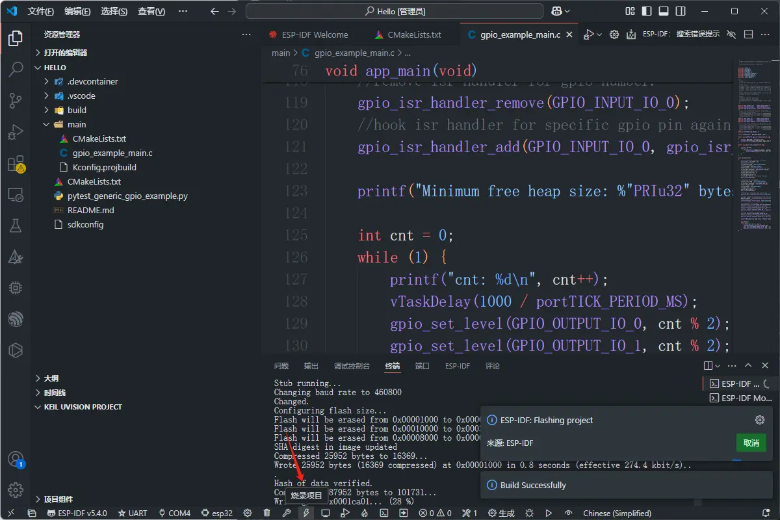Open the Accounts menu with badge
The height and width of the screenshot is (520, 780).
[16, 460]
